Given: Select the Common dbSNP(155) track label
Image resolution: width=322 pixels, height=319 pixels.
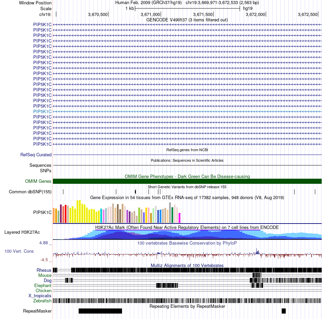Looking at the screenshot, I should (x=30, y=192).
